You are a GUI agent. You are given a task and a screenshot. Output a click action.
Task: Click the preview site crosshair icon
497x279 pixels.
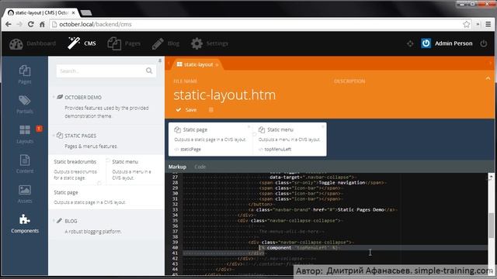410,43
